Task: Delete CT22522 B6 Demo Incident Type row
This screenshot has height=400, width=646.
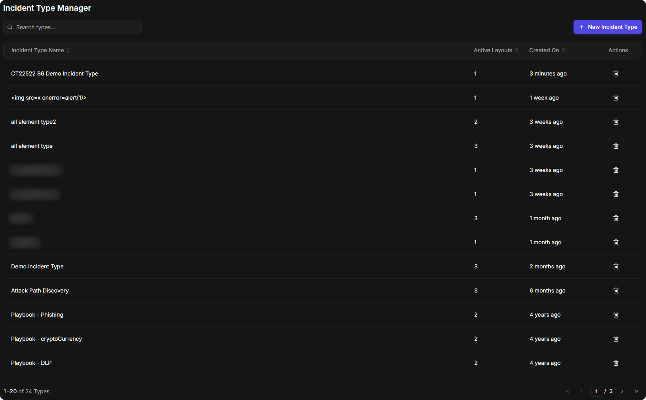Action: point(616,74)
